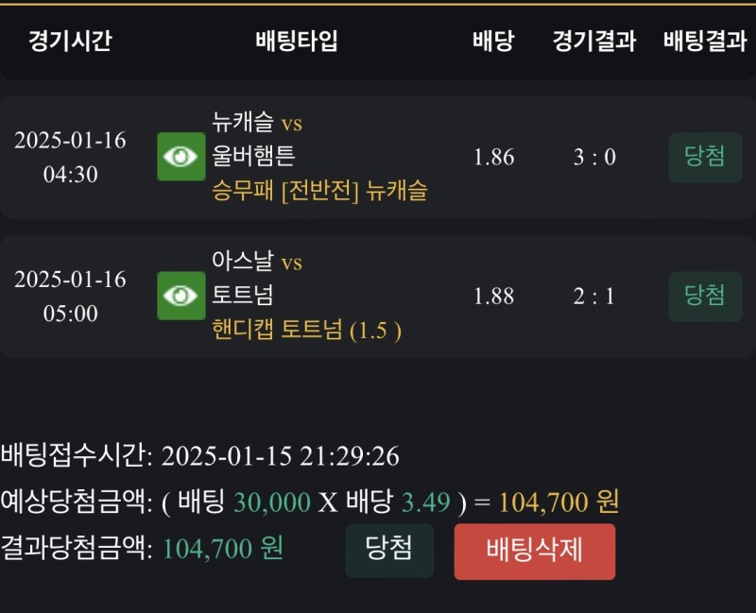Select the 핸디캡 토트넘 (1.5) bet text
The image size is (756, 613).
click(307, 331)
